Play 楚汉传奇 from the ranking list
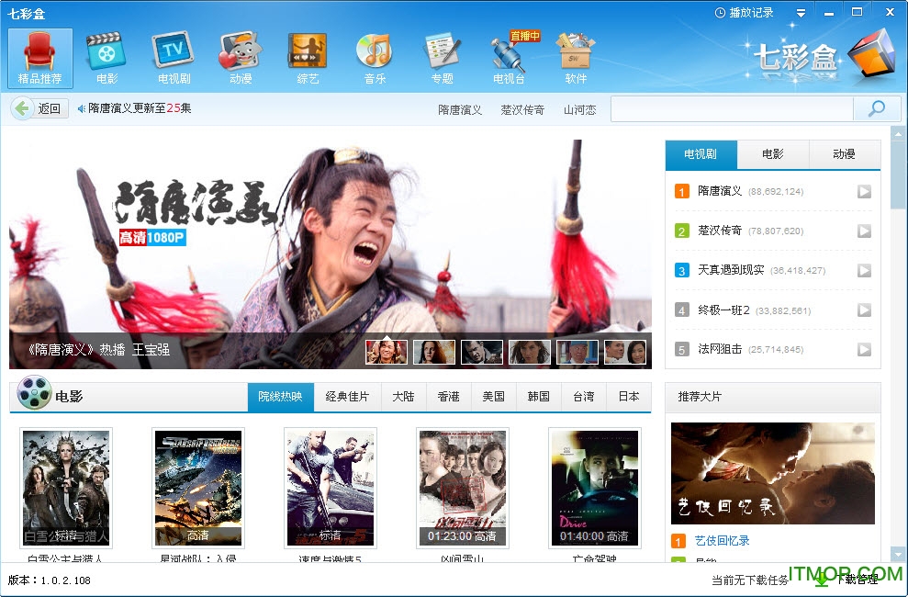 point(864,231)
